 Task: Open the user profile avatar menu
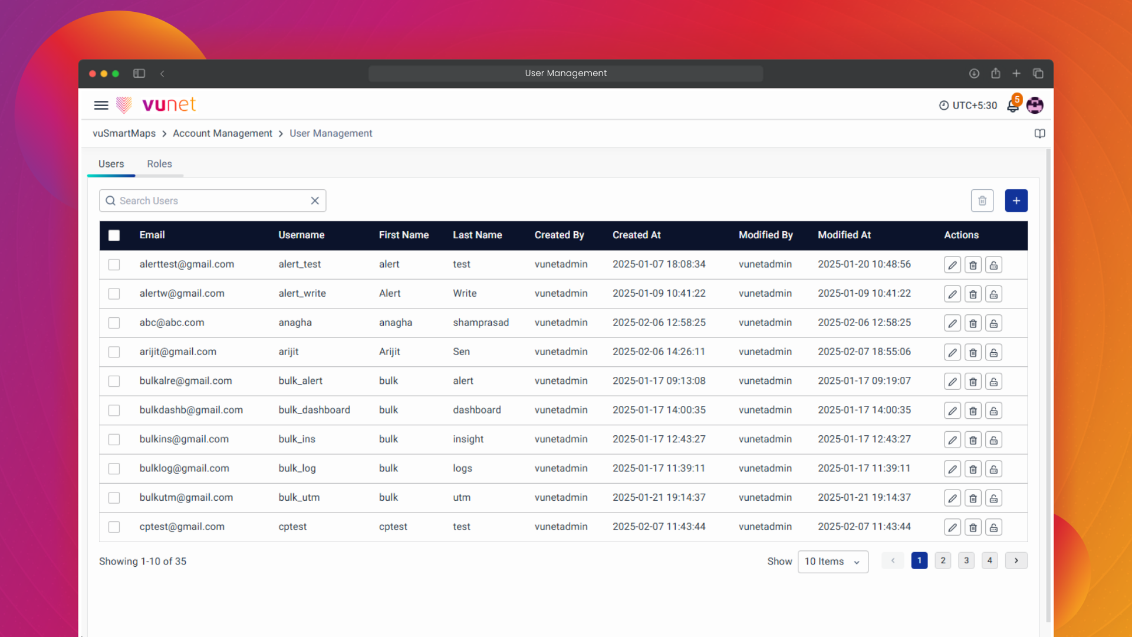click(x=1035, y=106)
